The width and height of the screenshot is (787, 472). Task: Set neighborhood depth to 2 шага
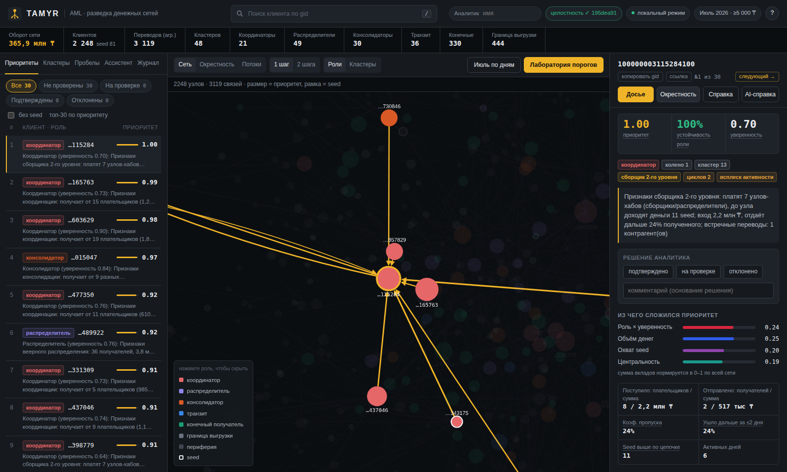click(306, 64)
